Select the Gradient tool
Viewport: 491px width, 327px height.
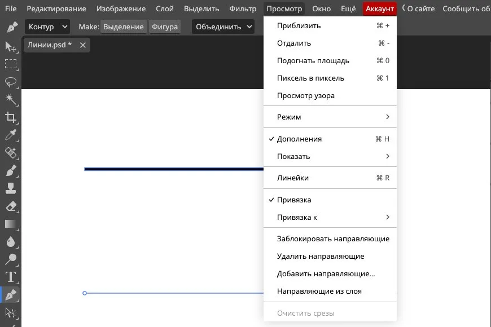(11, 224)
